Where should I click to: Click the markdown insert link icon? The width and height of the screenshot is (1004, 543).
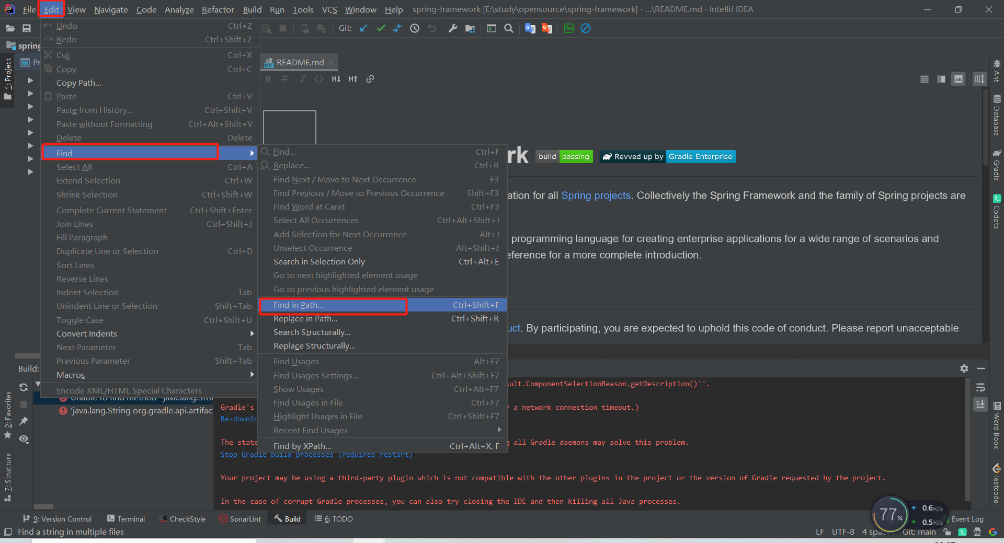coord(370,79)
